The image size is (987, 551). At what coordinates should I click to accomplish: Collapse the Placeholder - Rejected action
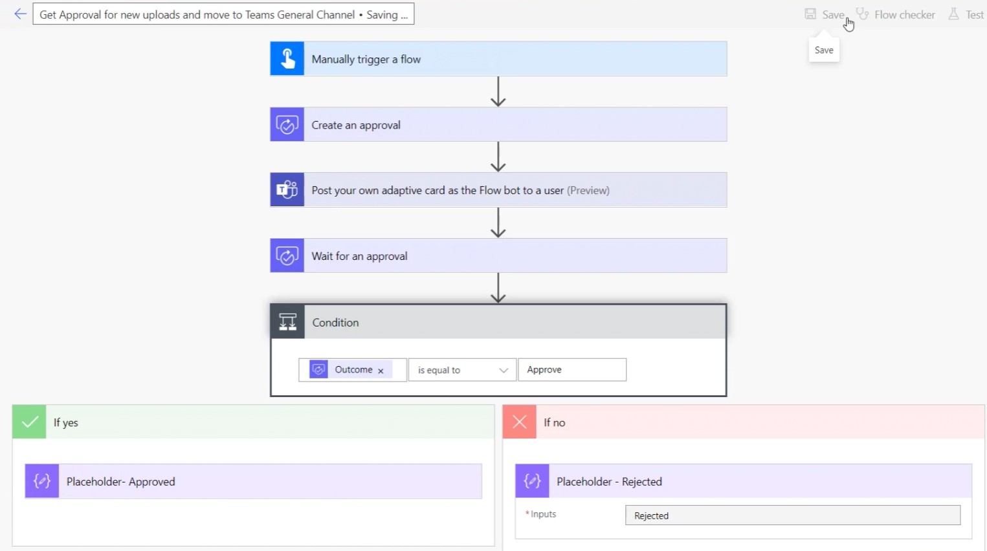point(744,481)
